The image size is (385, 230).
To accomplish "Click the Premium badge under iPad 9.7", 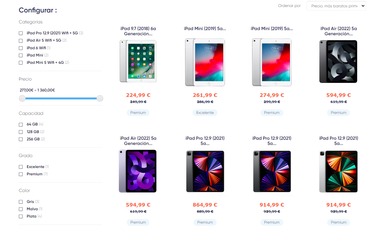I will [138, 113].
